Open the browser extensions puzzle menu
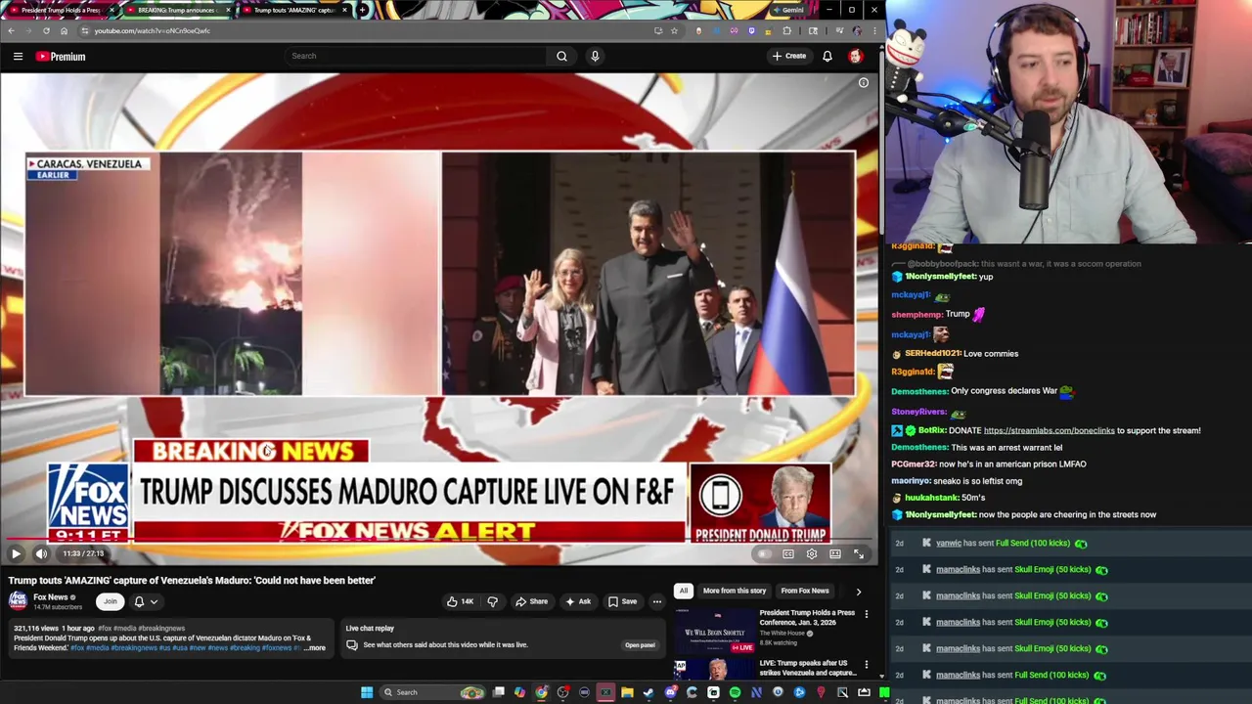The width and height of the screenshot is (1252, 704). click(786, 30)
